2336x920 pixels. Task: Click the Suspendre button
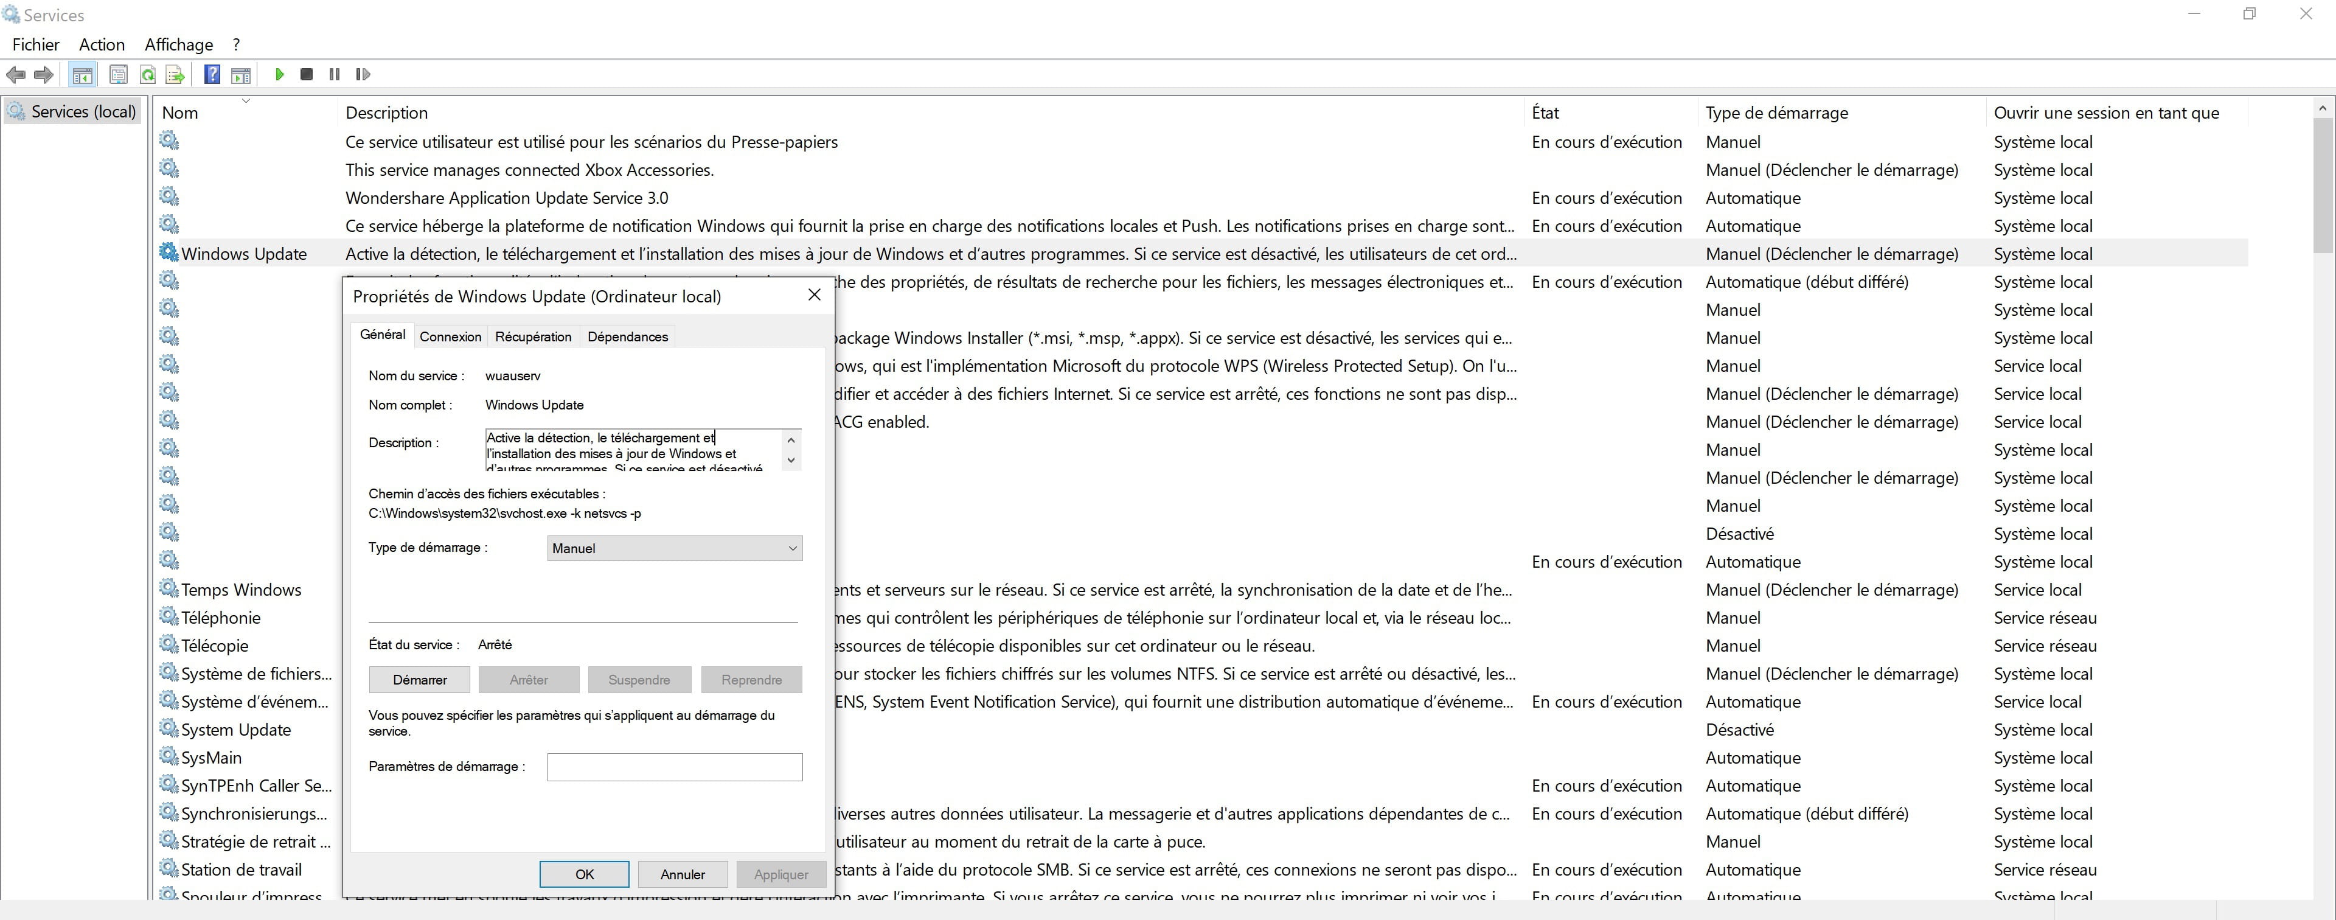pyautogui.click(x=639, y=680)
